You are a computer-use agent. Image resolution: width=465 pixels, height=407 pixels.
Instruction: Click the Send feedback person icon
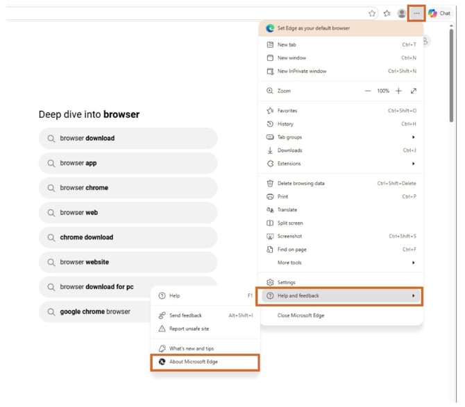click(162, 315)
